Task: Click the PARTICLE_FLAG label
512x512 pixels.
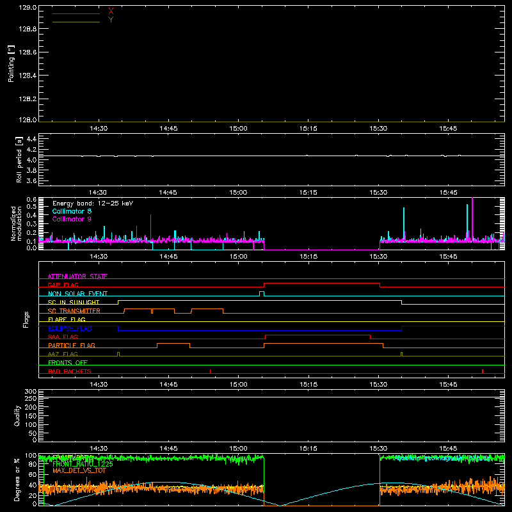Action: coord(72,345)
